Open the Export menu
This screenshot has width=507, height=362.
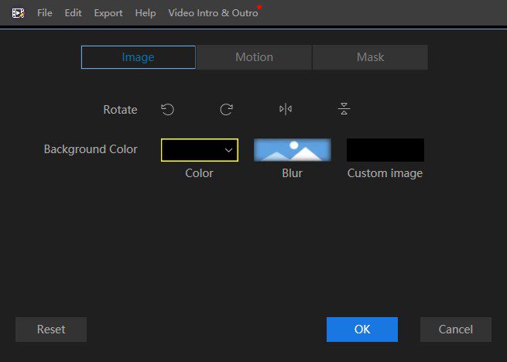point(108,13)
